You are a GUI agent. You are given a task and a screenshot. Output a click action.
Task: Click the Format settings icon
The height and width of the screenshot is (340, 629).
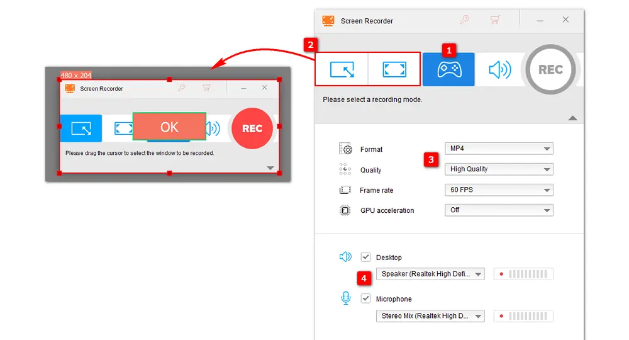[345, 149]
